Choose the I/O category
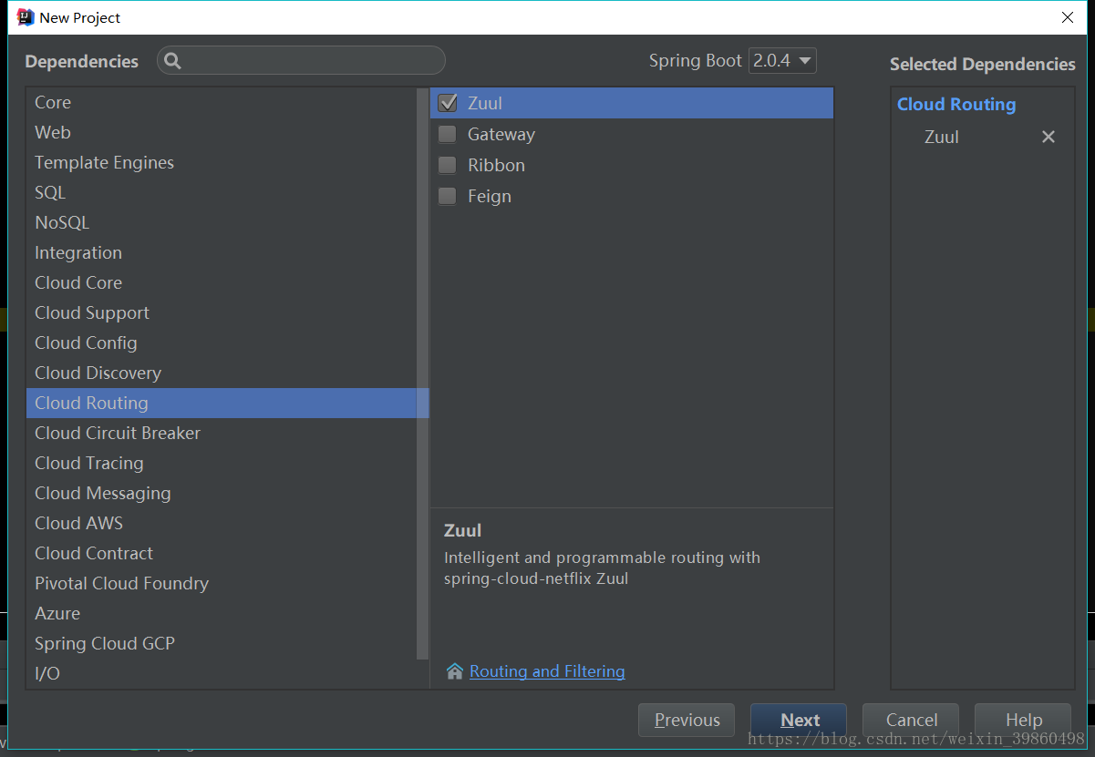 pos(222,673)
